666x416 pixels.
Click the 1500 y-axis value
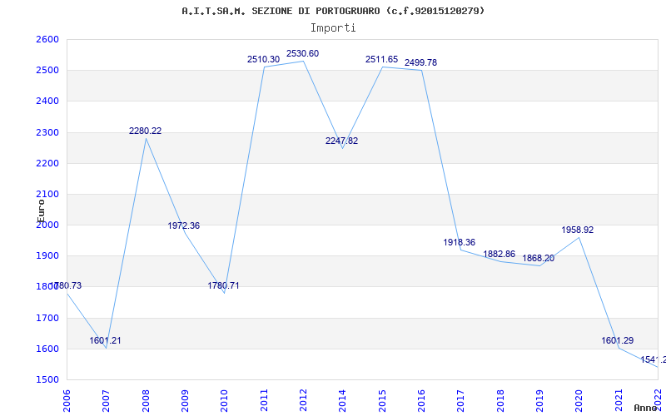coord(47,379)
